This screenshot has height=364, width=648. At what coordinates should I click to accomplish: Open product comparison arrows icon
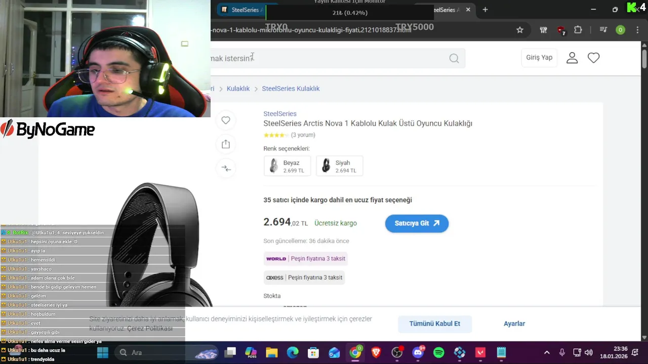(x=226, y=168)
